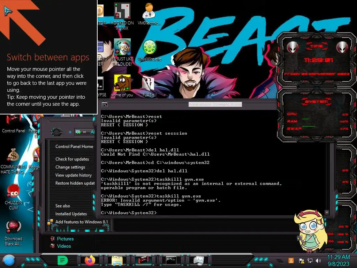
Task: Open File Explorer from the taskbar
Action: pyautogui.click(x=117, y=261)
